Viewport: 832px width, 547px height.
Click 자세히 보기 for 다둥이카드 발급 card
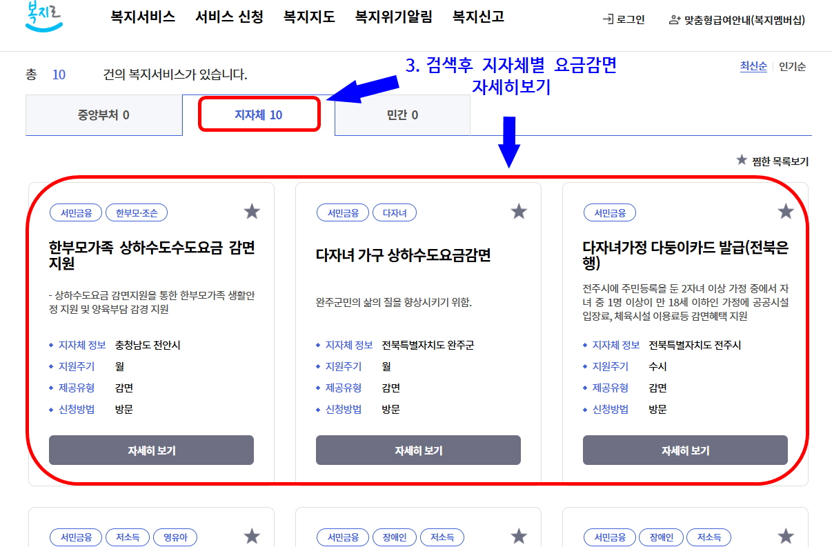coord(685,450)
